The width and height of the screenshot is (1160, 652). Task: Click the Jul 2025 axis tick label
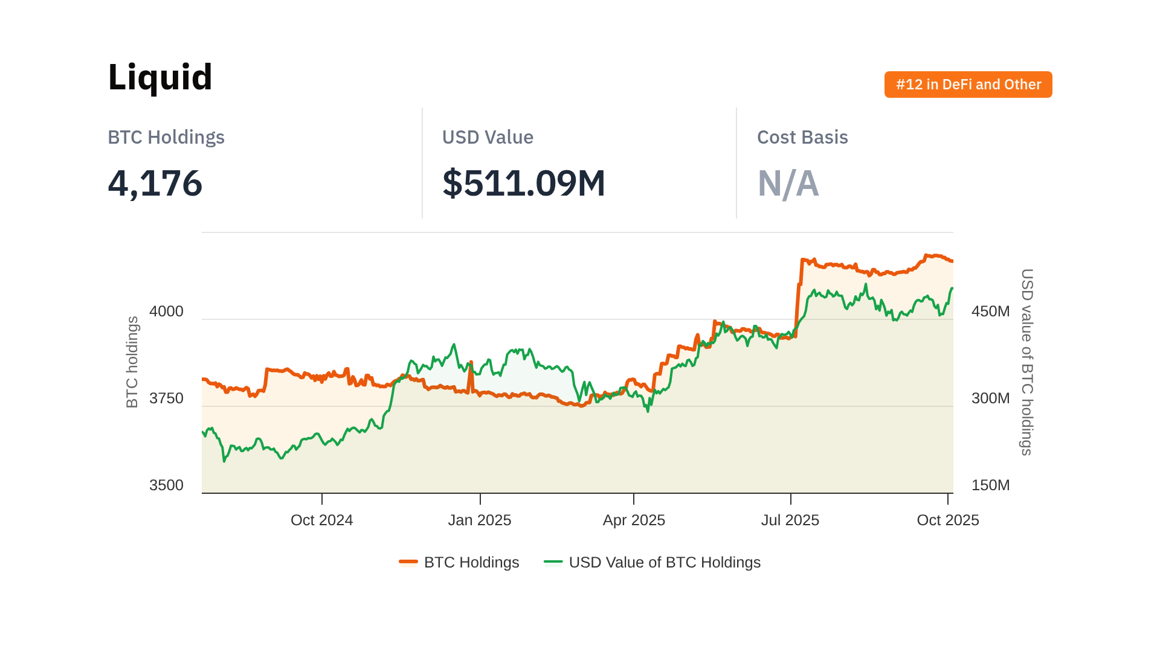click(790, 520)
